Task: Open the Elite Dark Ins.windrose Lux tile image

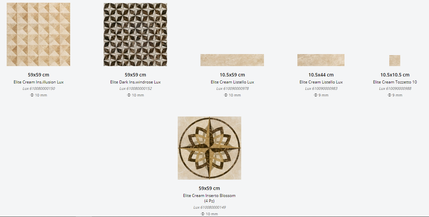Action: pyautogui.click(x=135, y=35)
